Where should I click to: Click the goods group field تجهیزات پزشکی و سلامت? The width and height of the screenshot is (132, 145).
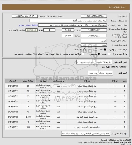(100, 73)
